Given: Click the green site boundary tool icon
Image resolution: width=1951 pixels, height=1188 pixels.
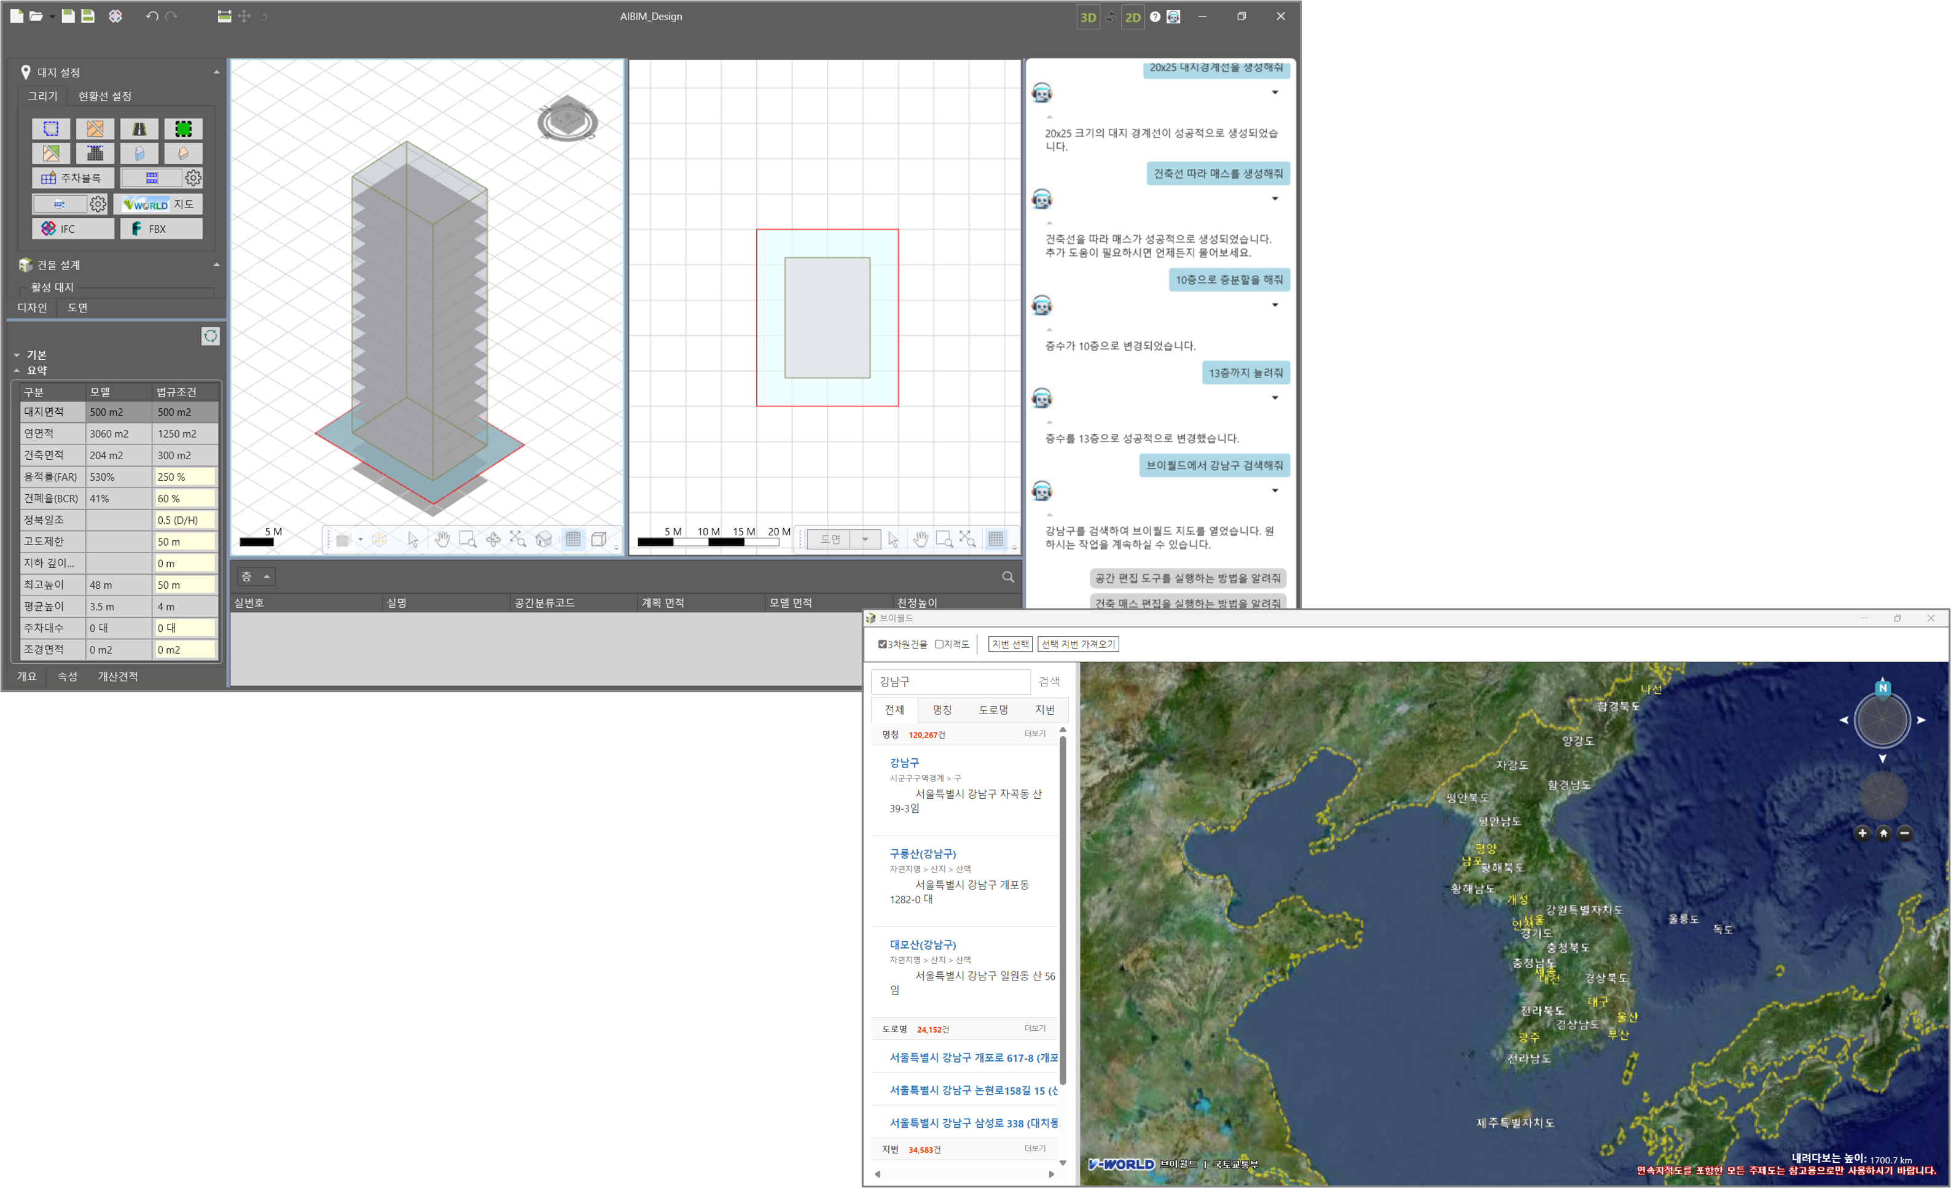Looking at the screenshot, I should point(183,129).
